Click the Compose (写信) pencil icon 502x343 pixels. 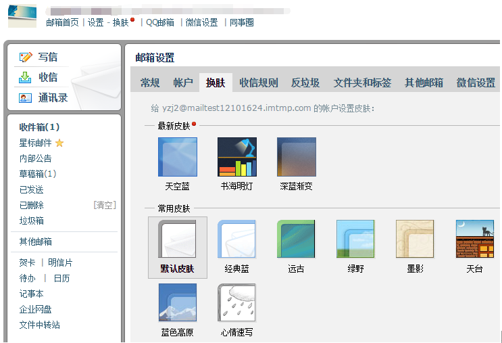(x=26, y=58)
